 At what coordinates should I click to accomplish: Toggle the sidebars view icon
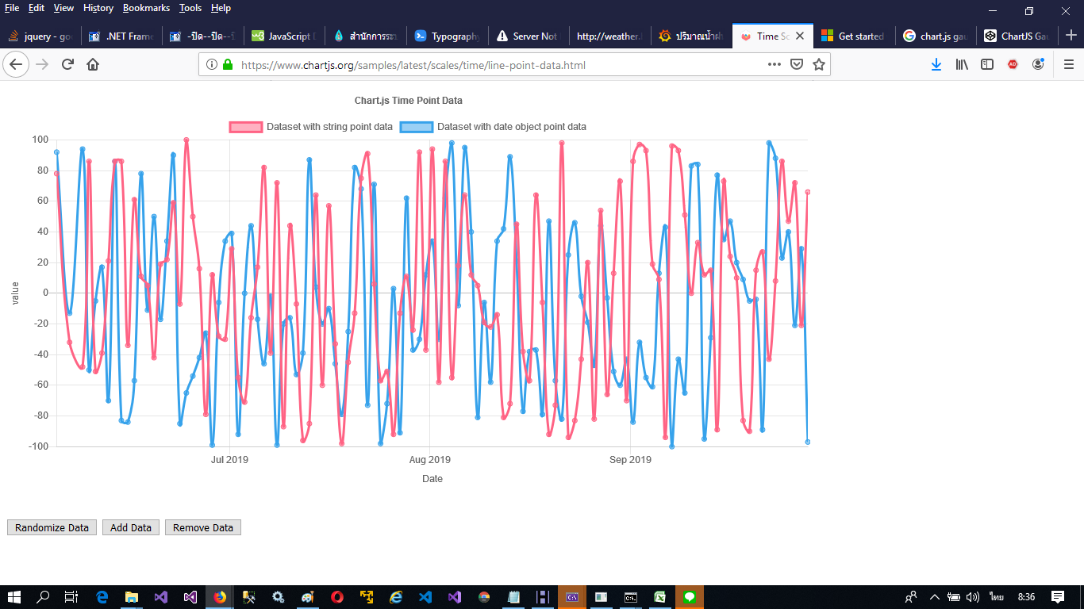[987, 65]
